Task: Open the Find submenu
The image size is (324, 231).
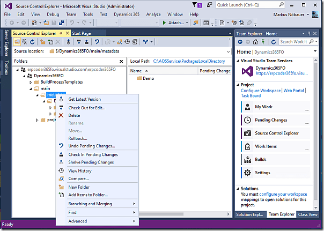Action: (97, 212)
